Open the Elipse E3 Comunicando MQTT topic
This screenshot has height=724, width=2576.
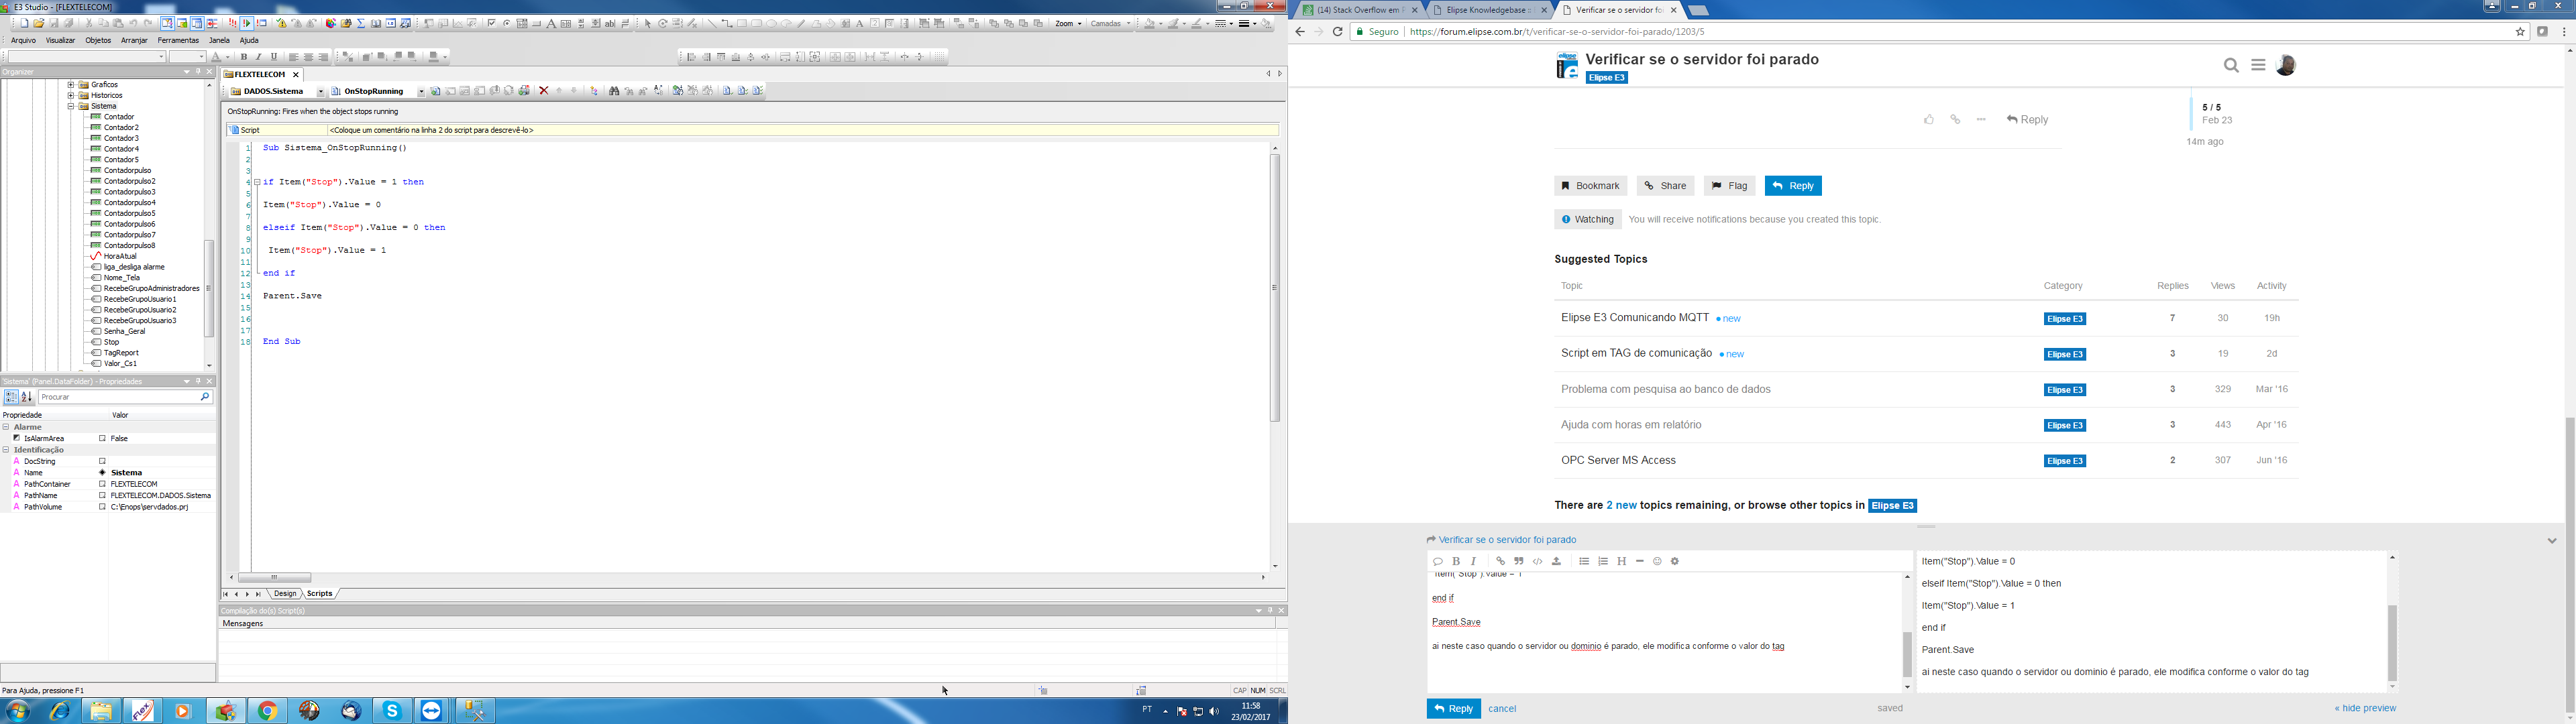coord(1635,318)
